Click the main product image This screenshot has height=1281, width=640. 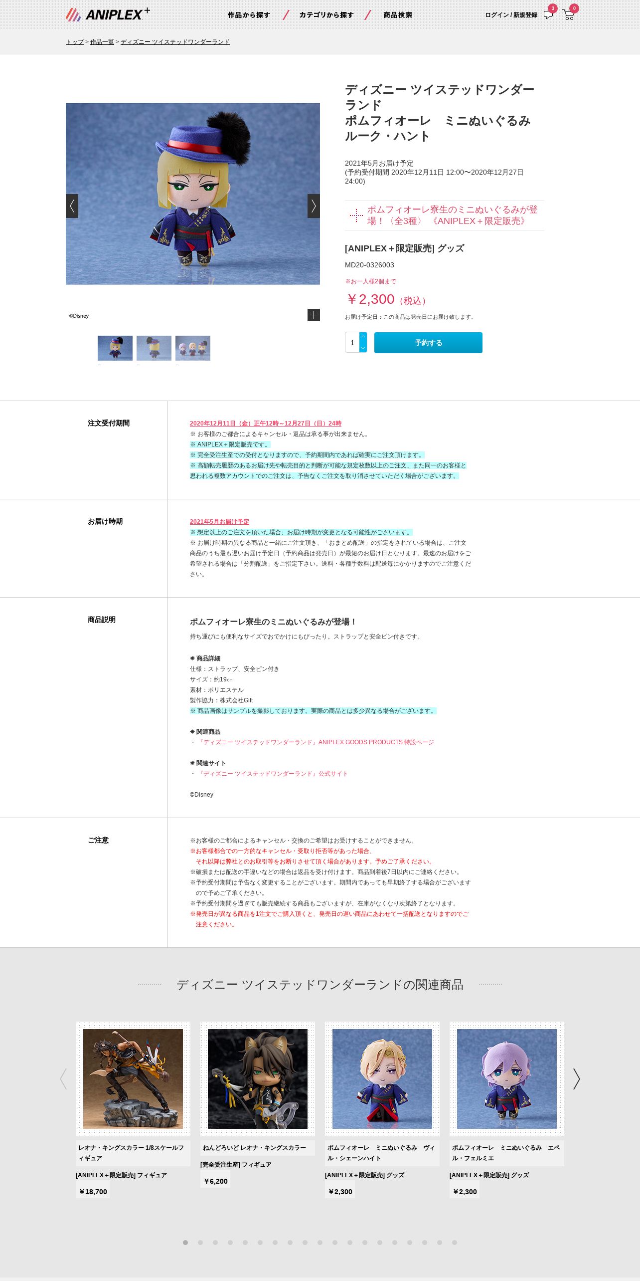pyautogui.click(x=193, y=194)
